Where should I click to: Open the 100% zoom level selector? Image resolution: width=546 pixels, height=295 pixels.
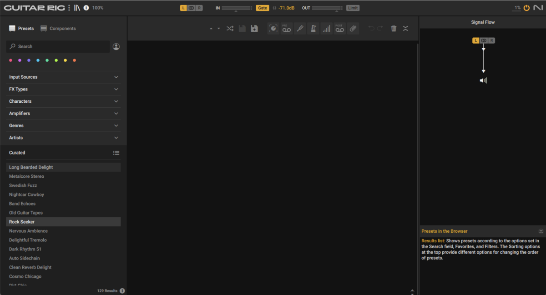pos(98,8)
